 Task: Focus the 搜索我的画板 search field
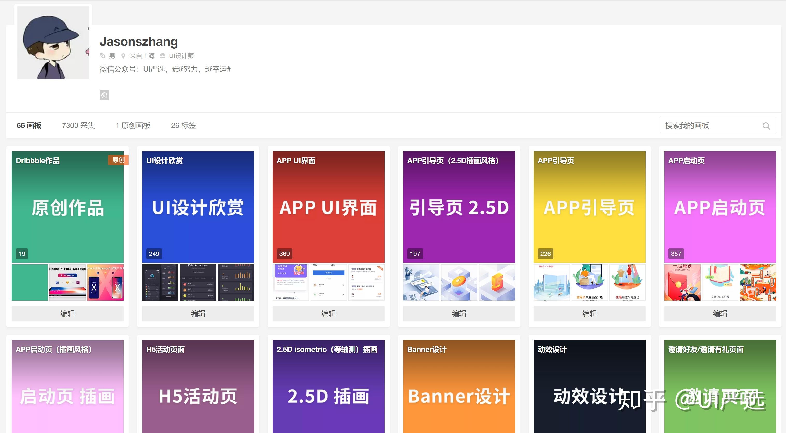coord(718,125)
